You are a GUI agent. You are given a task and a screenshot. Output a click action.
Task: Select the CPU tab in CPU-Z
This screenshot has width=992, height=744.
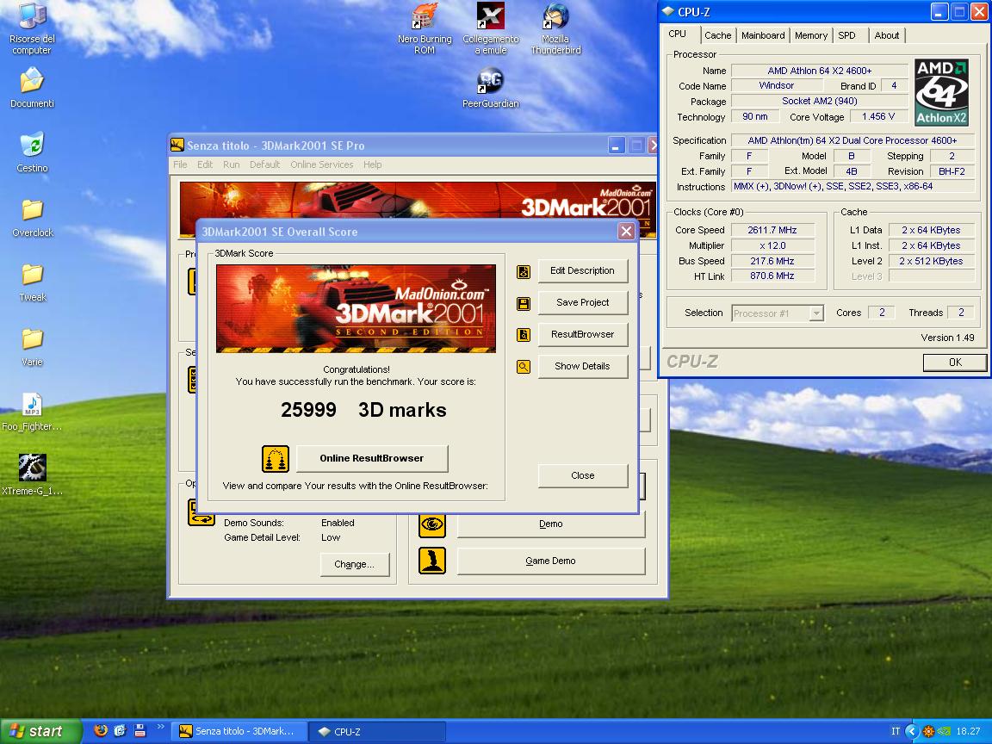(677, 34)
